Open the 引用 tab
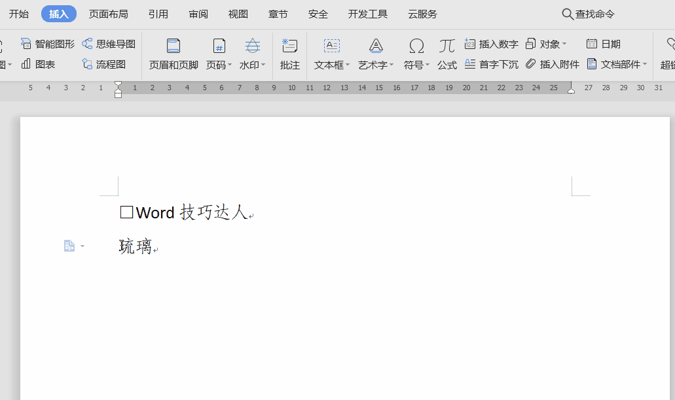This screenshot has height=400, width=675. point(158,14)
